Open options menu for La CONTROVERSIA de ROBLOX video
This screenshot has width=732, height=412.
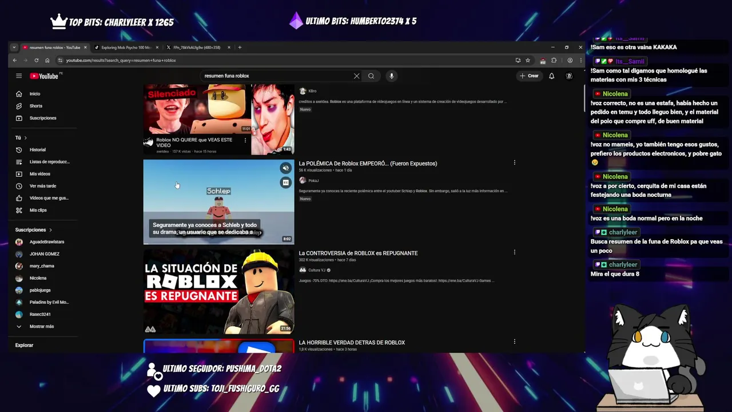(514, 252)
